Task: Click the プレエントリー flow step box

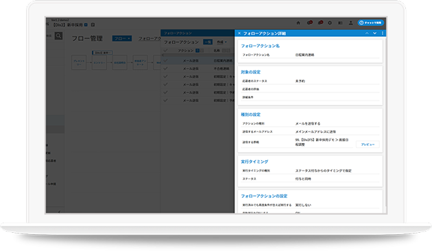Action: [79, 62]
